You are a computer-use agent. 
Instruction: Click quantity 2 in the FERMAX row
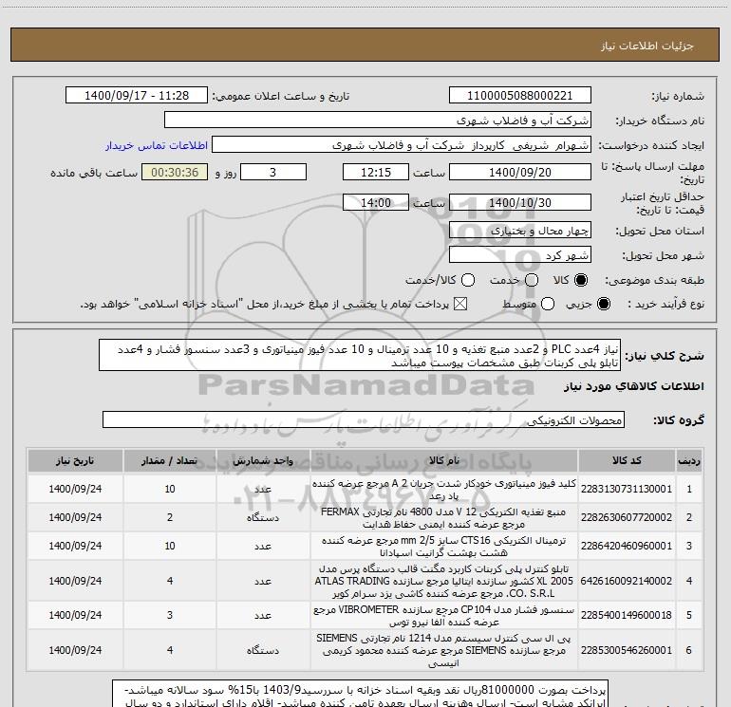coord(170,517)
